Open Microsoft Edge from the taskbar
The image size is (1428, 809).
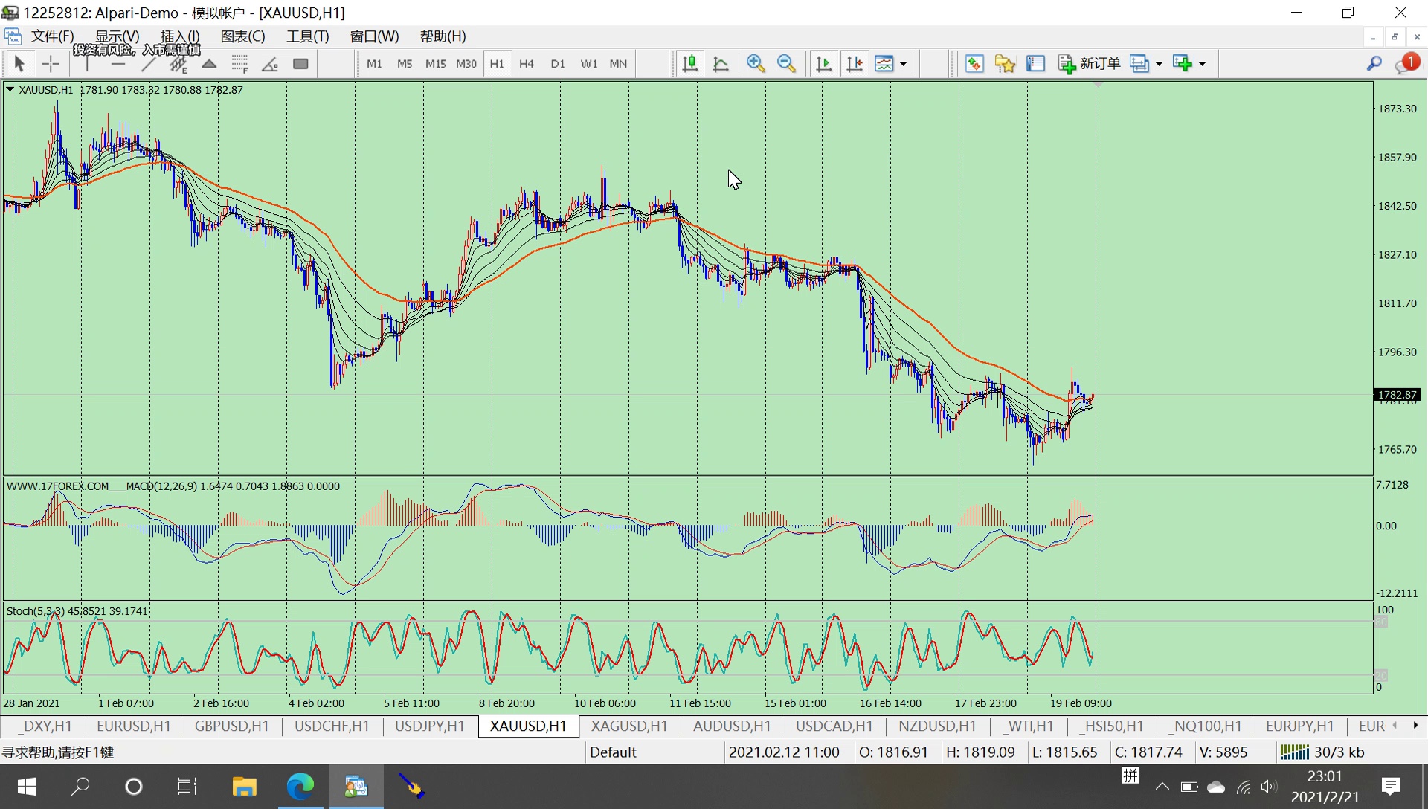pyautogui.click(x=300, y=787)
